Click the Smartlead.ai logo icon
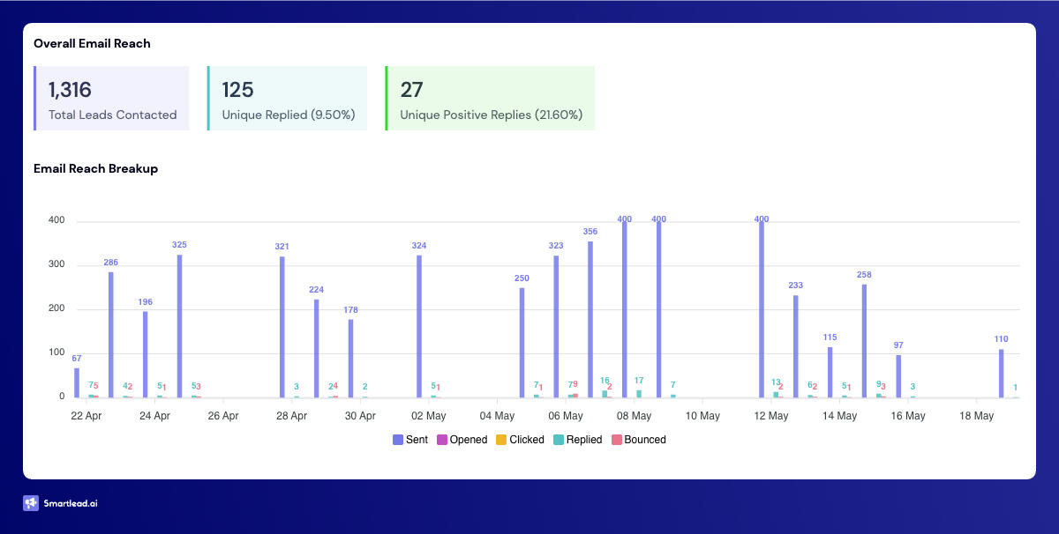 (33, 503)
